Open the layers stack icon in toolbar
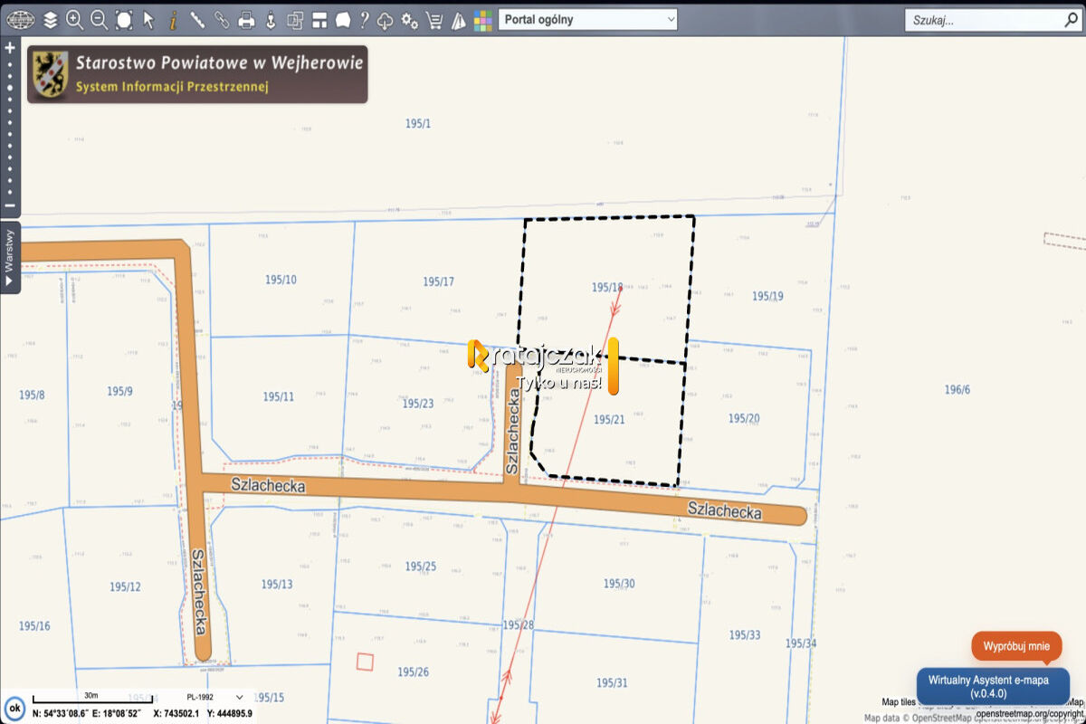Screen dimensions: 1086x724 pos(50,19)
